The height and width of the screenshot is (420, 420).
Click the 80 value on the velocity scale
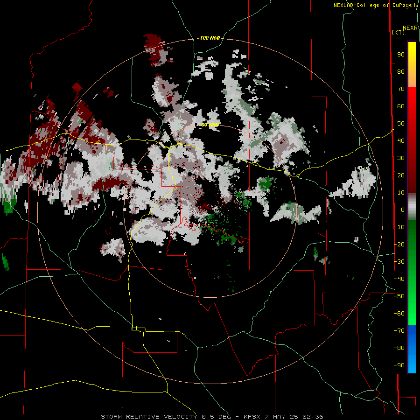pos(401,71)
